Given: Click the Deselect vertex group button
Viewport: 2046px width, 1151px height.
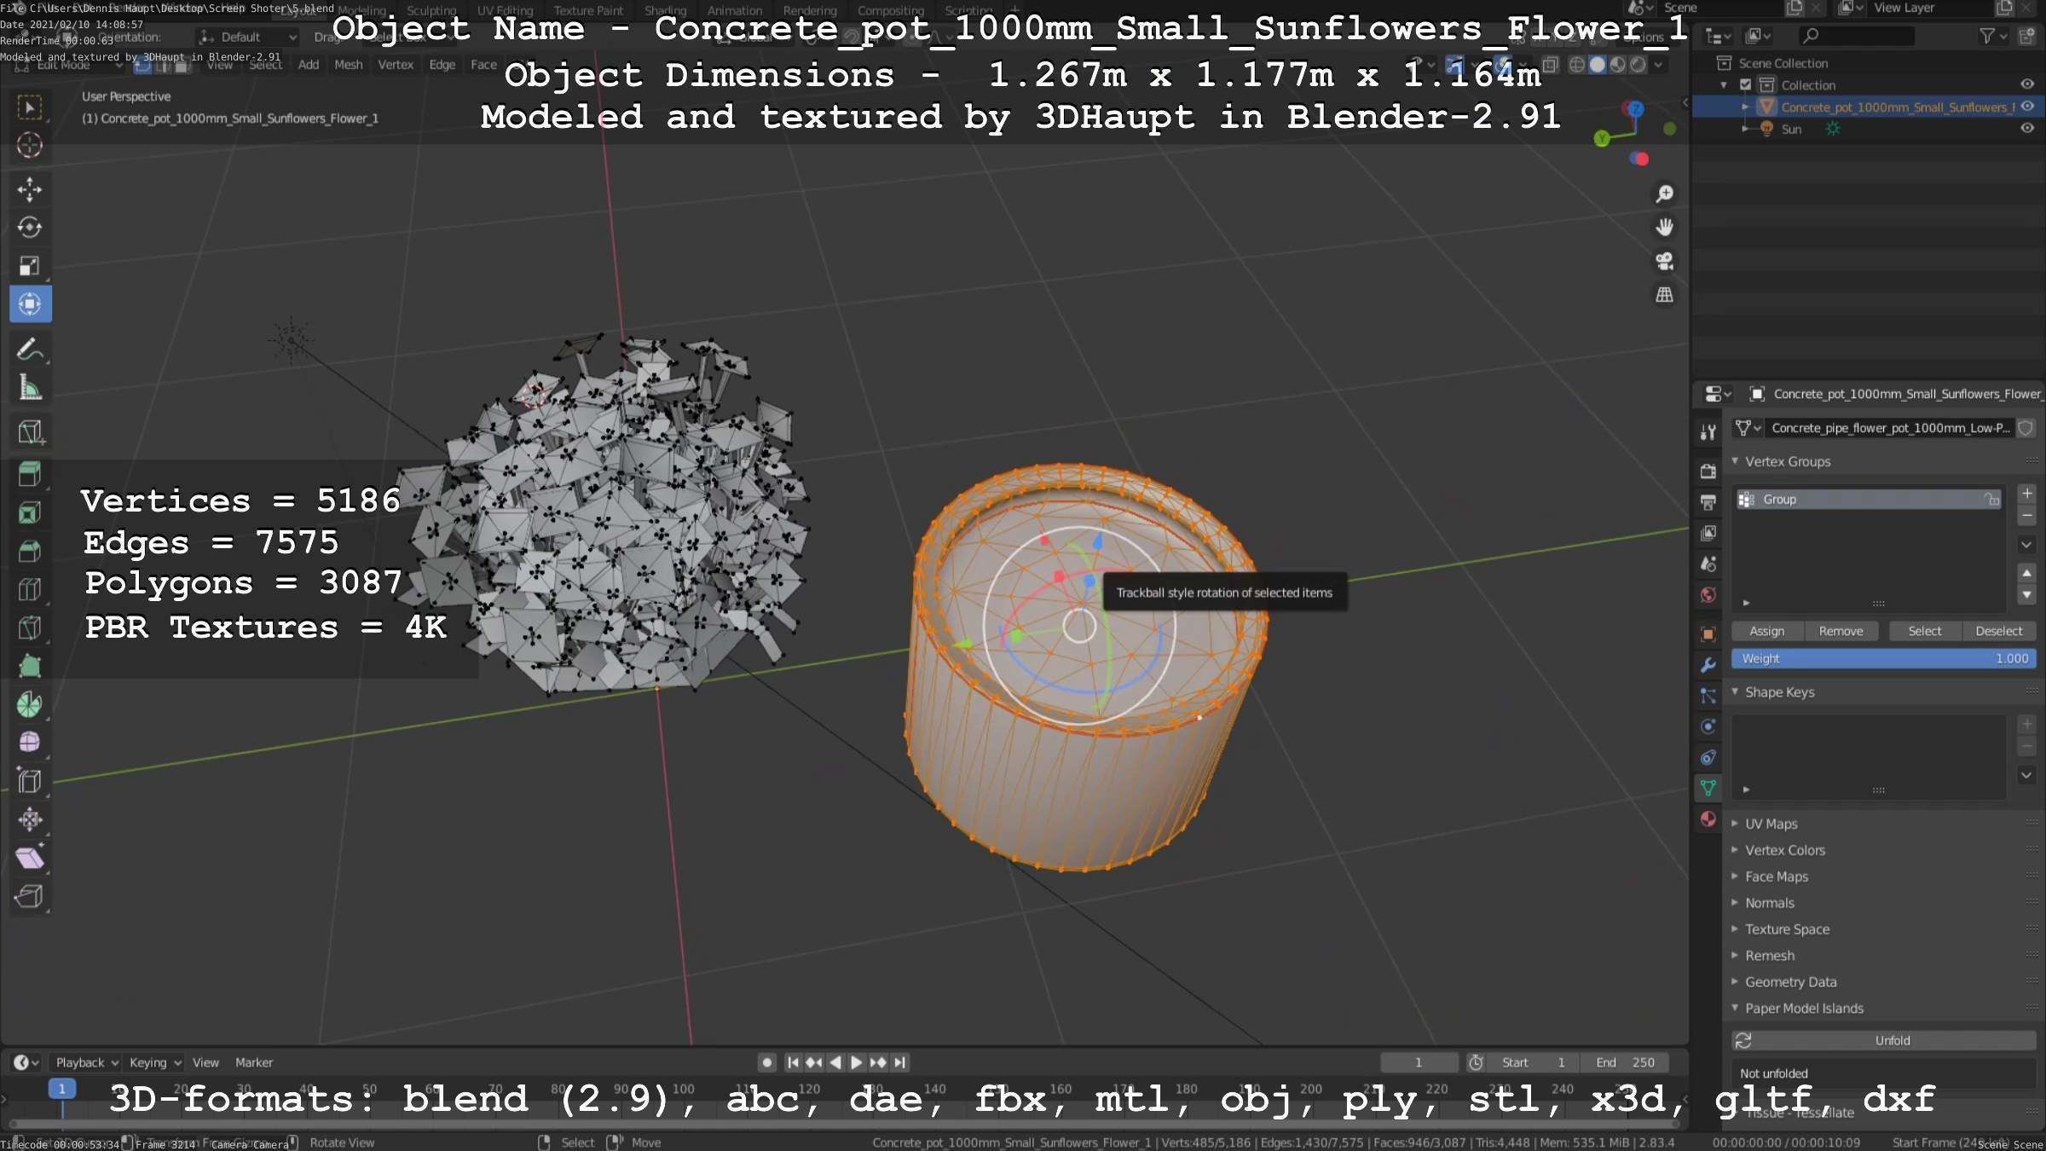Looking at the screenshot, I should (1998, 631).
